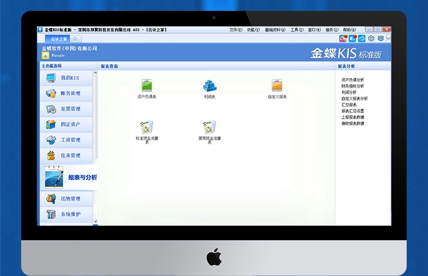Image resolution: width=428 pixels, height=276 pixels.
Task: Open the 服务(S) menu
Action: click(x=332, y=30)
